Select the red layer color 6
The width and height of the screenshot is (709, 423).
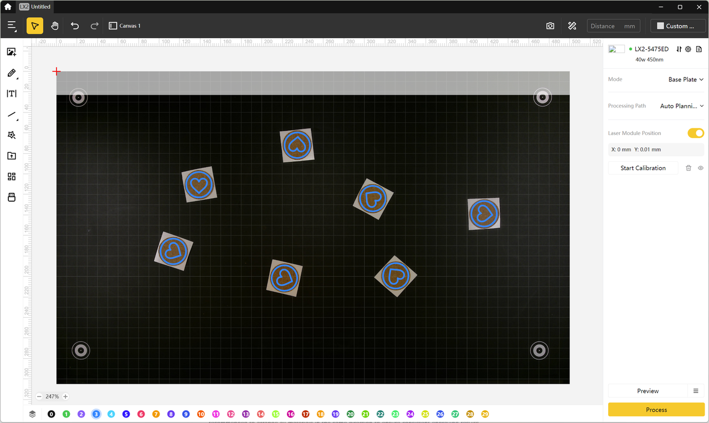pos(141,414)
